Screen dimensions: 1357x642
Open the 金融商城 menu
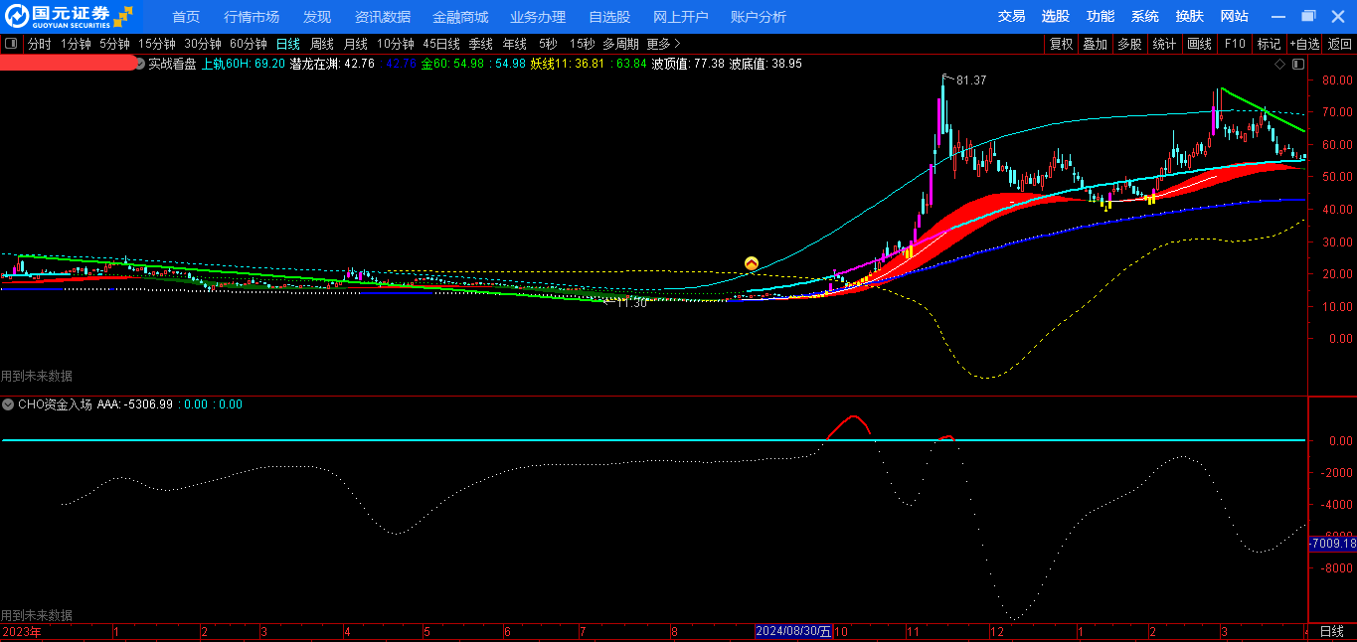pos(460,17)
